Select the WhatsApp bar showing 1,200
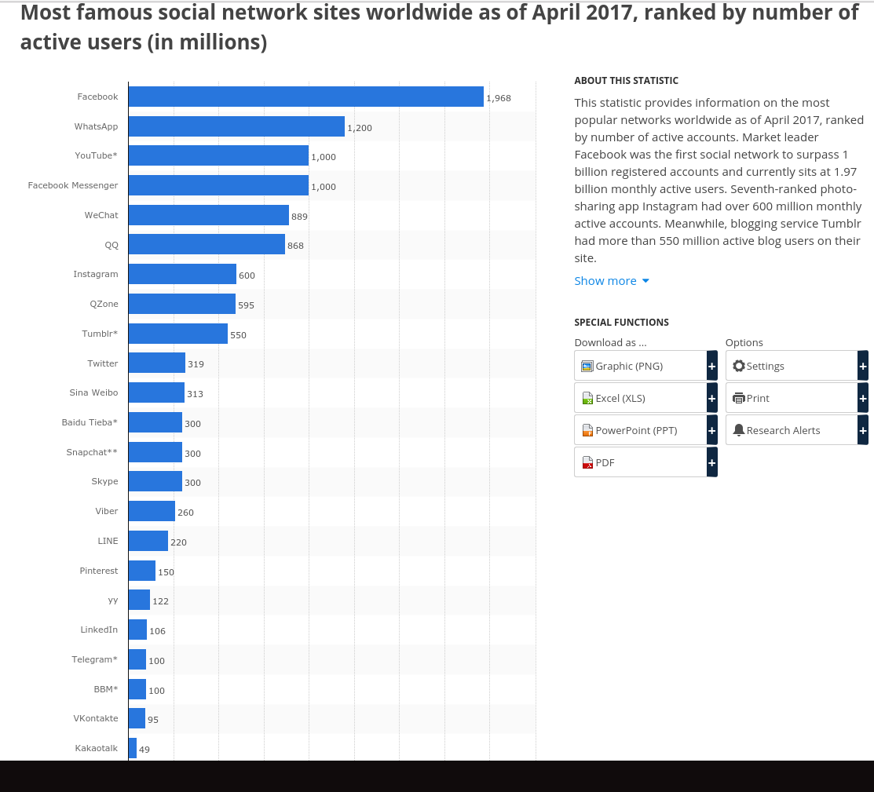This screenshot has width=874, height=792. [x=236, y=126]
